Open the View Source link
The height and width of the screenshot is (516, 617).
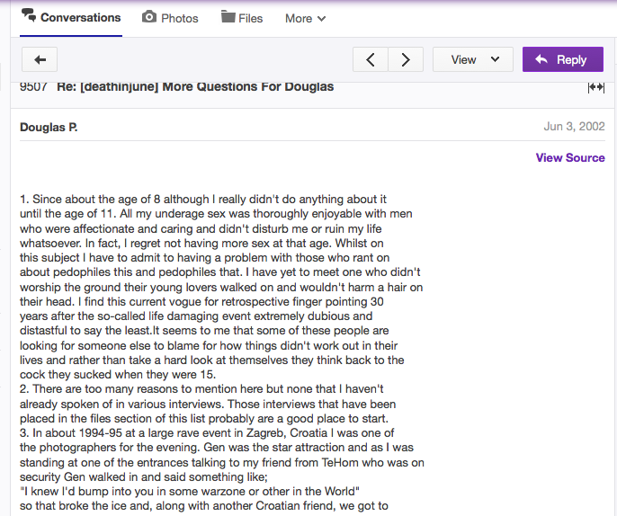[570, 157]
